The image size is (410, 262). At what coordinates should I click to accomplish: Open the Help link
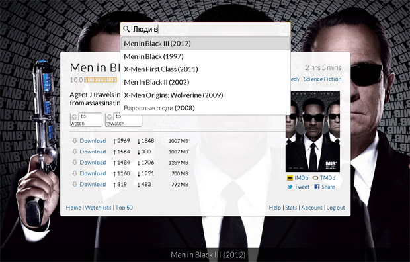(x=275, y=208)
